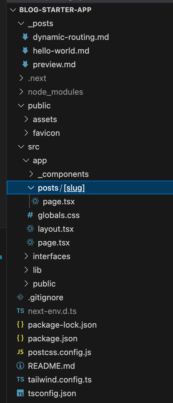Click the React icon of page.tsx under [slug]
Image resolution: width=173 pixels, height=403 pixels.
click(35, 201)
